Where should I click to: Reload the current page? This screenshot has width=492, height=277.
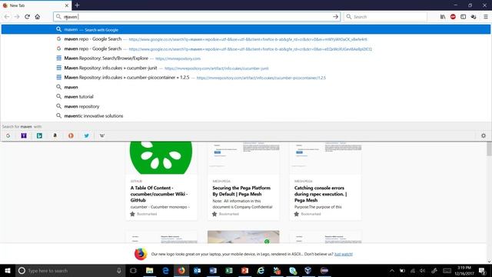coord(28,17)
